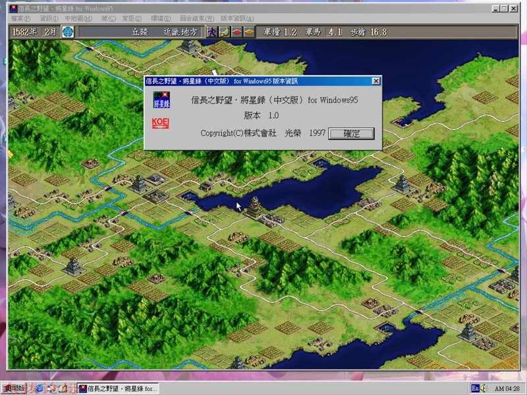Click the 確定 button in the version dialog
This screenshot has height=395, width=527.
[351, 134]
